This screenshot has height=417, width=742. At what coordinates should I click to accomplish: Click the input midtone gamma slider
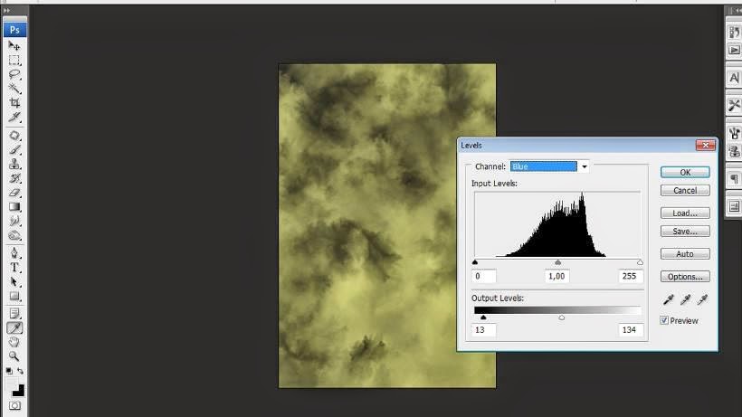pos(558,262)
